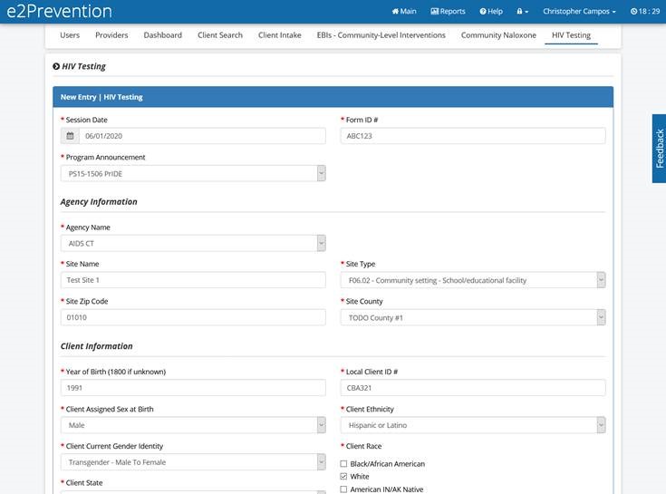
Task: Check the Black/African American race box
Action: click(343, 464)
